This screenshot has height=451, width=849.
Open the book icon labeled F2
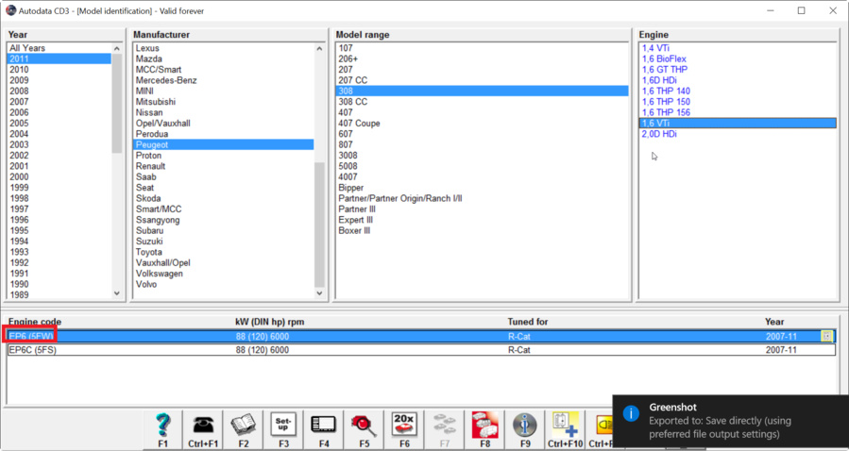click(243, 430)
